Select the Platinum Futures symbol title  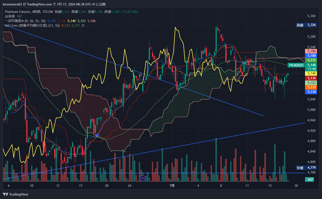pyautogui.click(x=18, y=12)
